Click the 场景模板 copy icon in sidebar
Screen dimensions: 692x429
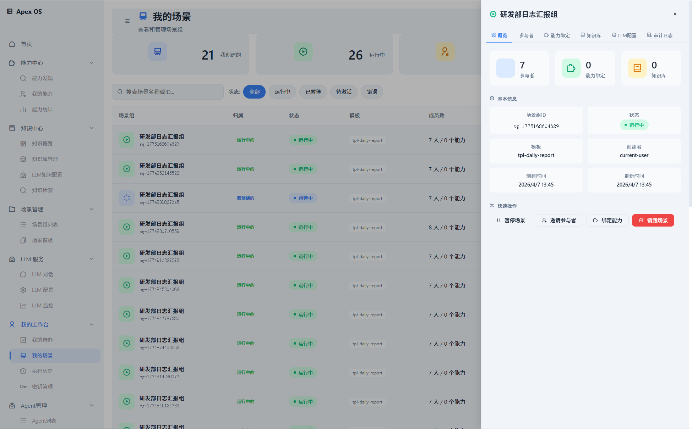(x=23, y=240)
